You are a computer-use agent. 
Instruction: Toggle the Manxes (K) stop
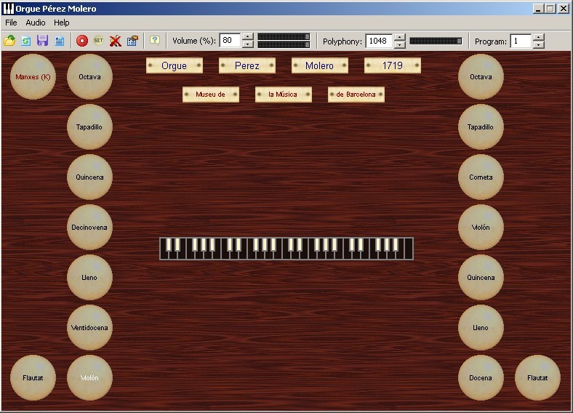pos(33,77)
